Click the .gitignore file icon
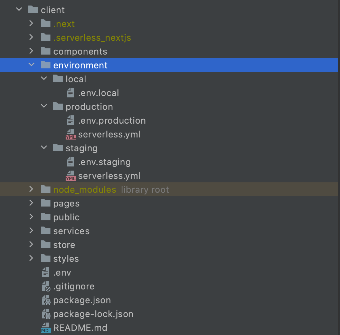This screenshot has width=340, height=335. point(46,286)
